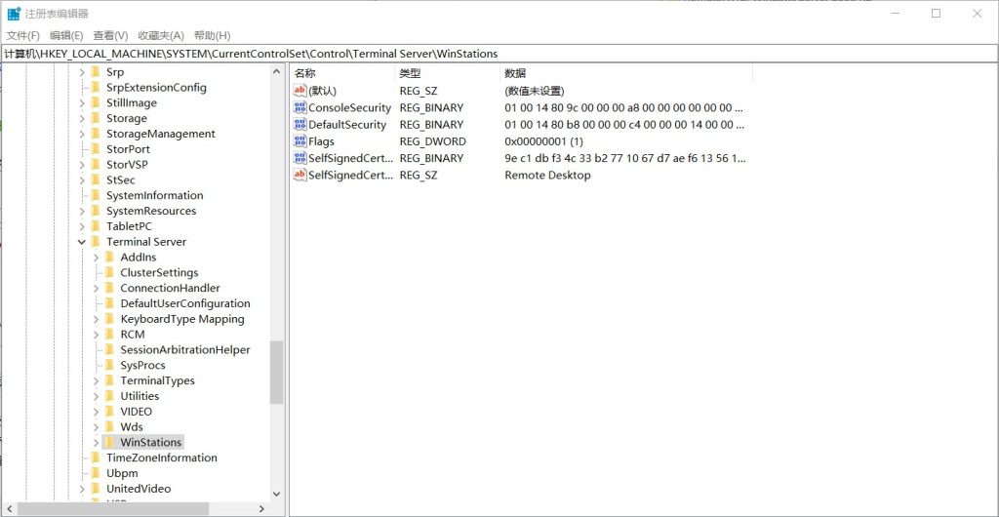999x517 pixels.
Task: Expand the StillImage key
Action: coord(82,103)
